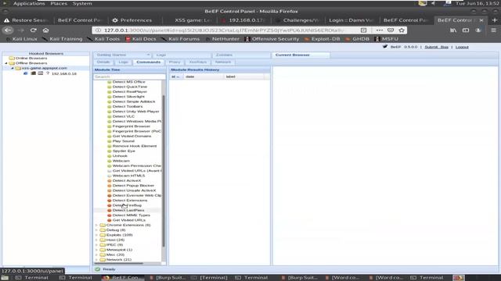Click the grey icon beside Webcam HTML5
Screen dimensions: 501x281
(x=110, y=176)
